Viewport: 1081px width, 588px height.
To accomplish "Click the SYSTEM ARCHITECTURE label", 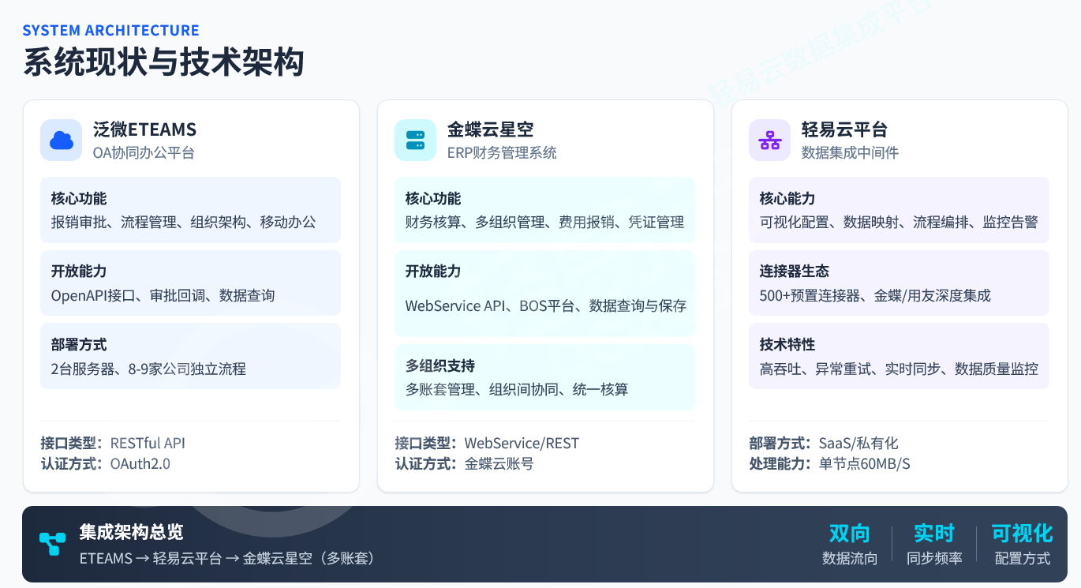I will (x=110, y=31).
